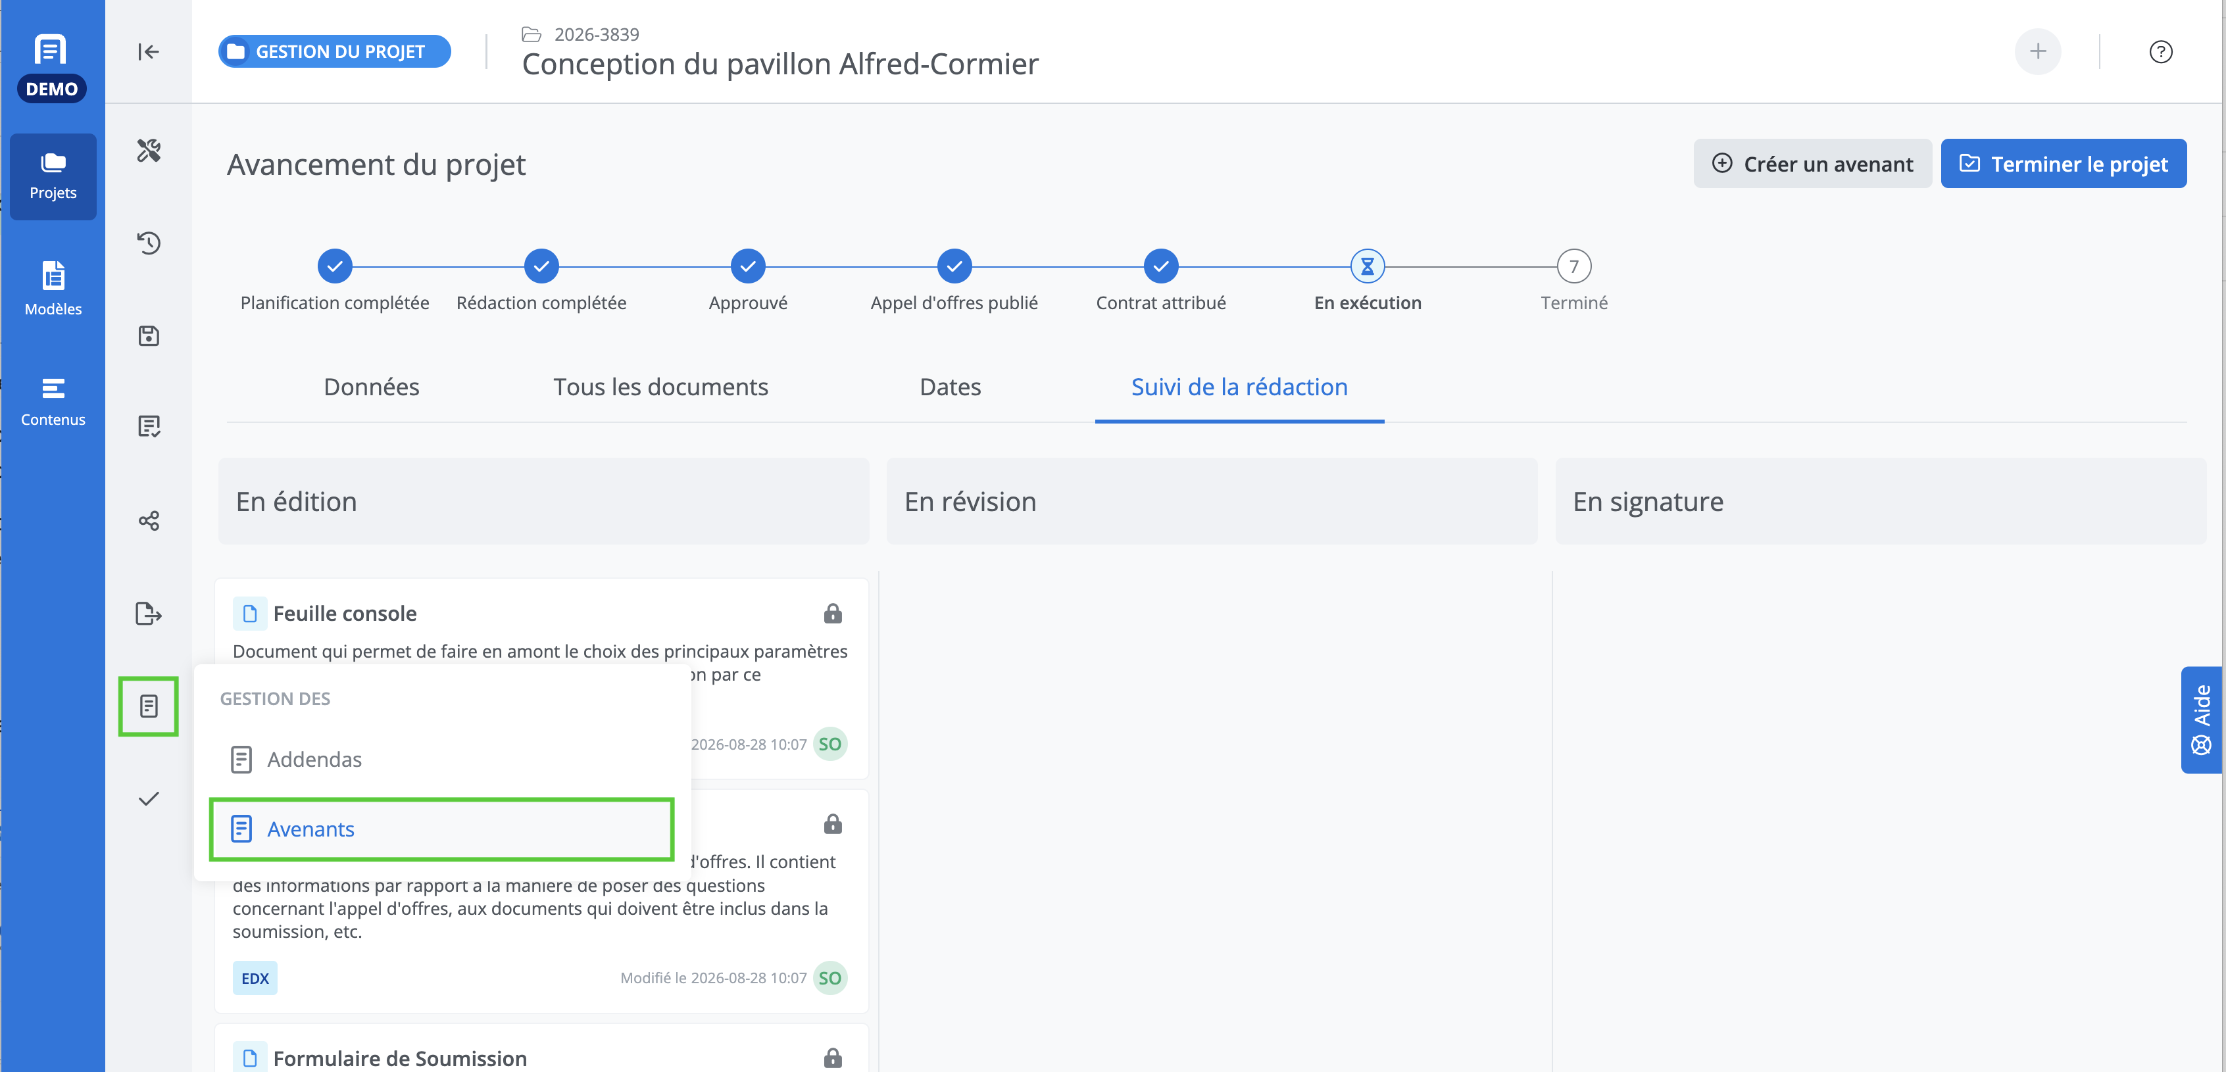
Task: Click the Créer un avenant button
Action: (x=1812, y=163)
